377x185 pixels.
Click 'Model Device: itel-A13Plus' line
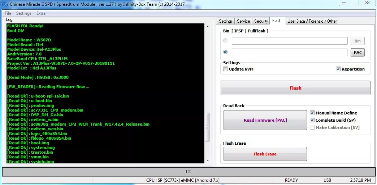coord(34,49)
